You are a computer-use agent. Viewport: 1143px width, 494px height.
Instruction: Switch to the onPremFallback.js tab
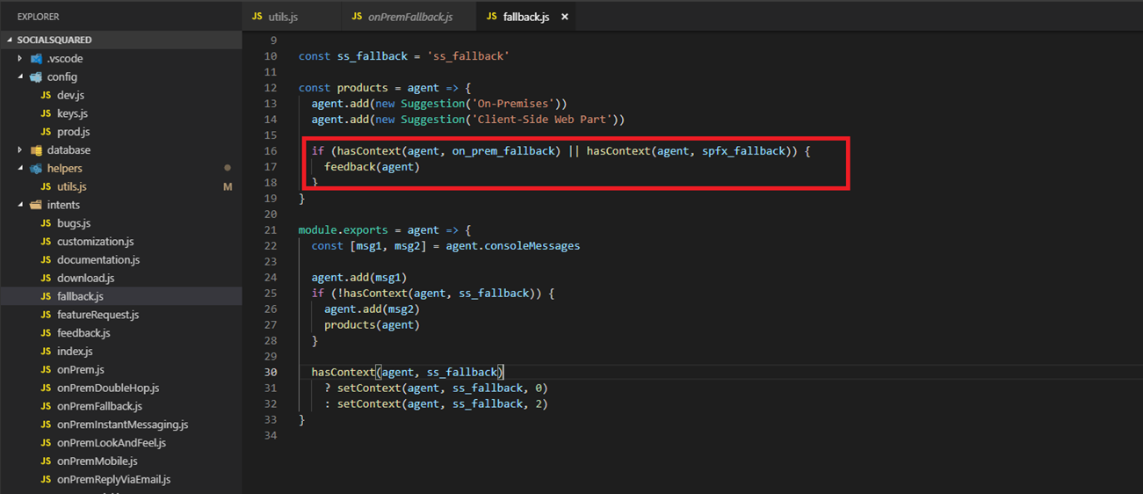pos(410,17)
